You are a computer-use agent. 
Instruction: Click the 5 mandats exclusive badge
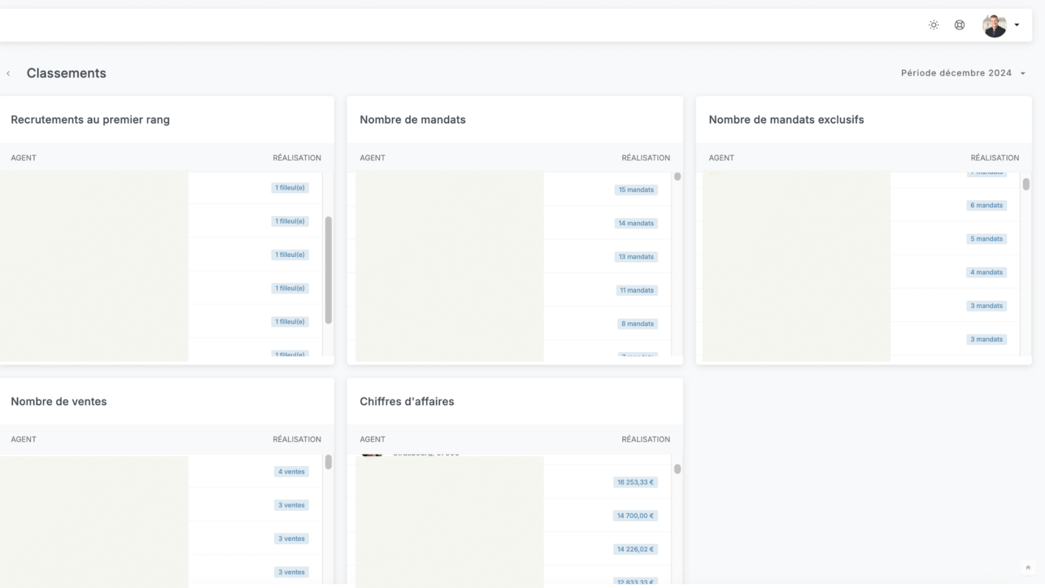click(x=987, y=239)
